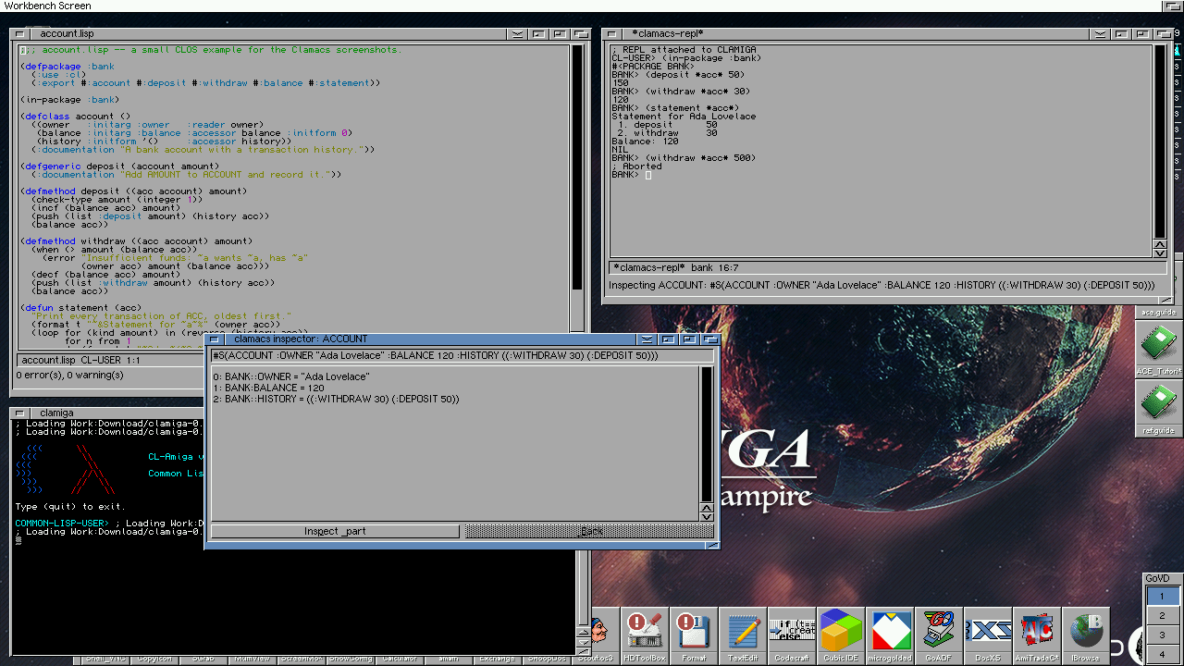Start CubicIDE from the dock

841,635
